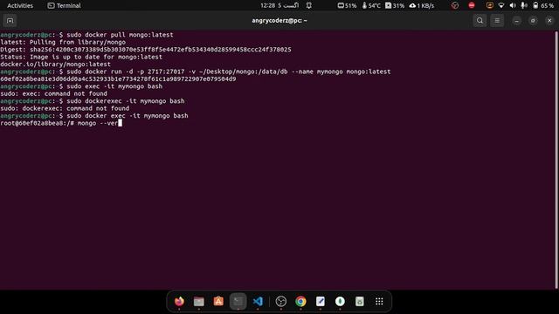The height and width of the screenshot is (314, 559).
Task: Open the volume speaker indicator
Action: tap(513, 5)
